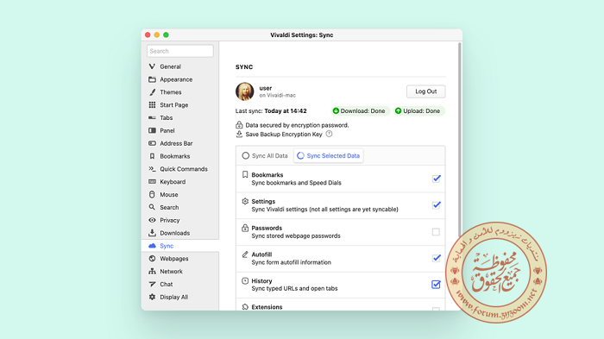Click the Extensions puzzle icon in sync list
Image resolution: width=604 pixels, height=339 pixels.
coord(245,307)
